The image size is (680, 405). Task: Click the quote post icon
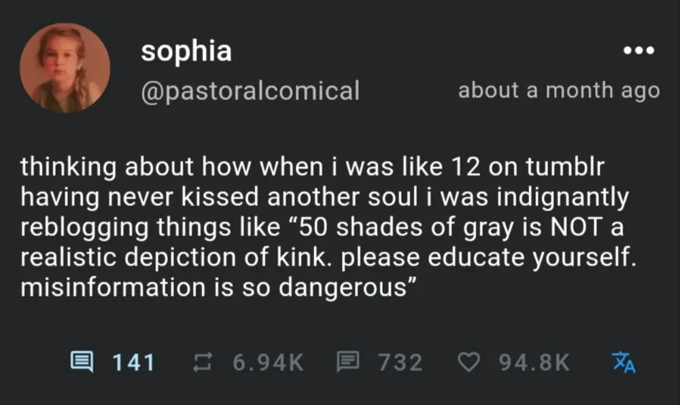tap(348, 362)
